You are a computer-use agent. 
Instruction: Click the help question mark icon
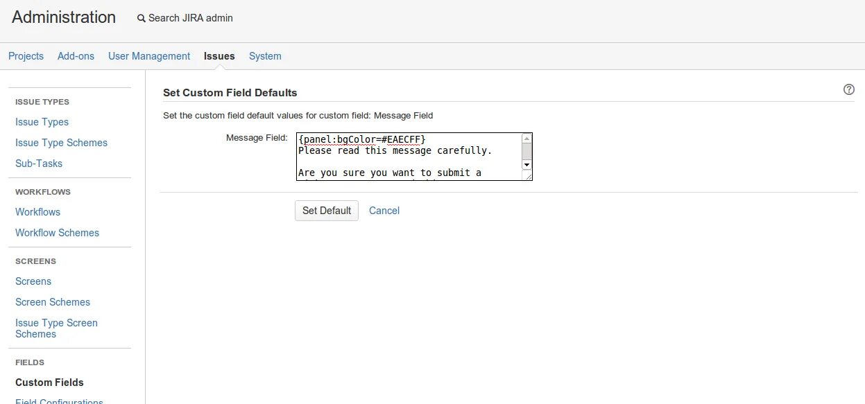point(848,89)
